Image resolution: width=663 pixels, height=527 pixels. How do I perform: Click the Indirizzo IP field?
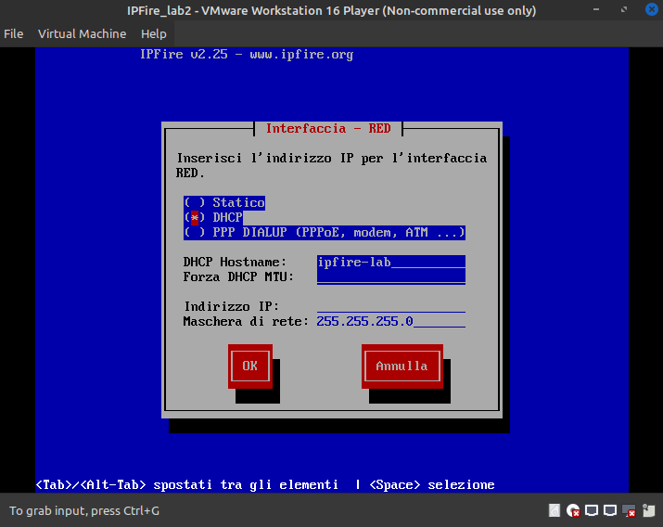pyautogui.click(x=391, y=306)
